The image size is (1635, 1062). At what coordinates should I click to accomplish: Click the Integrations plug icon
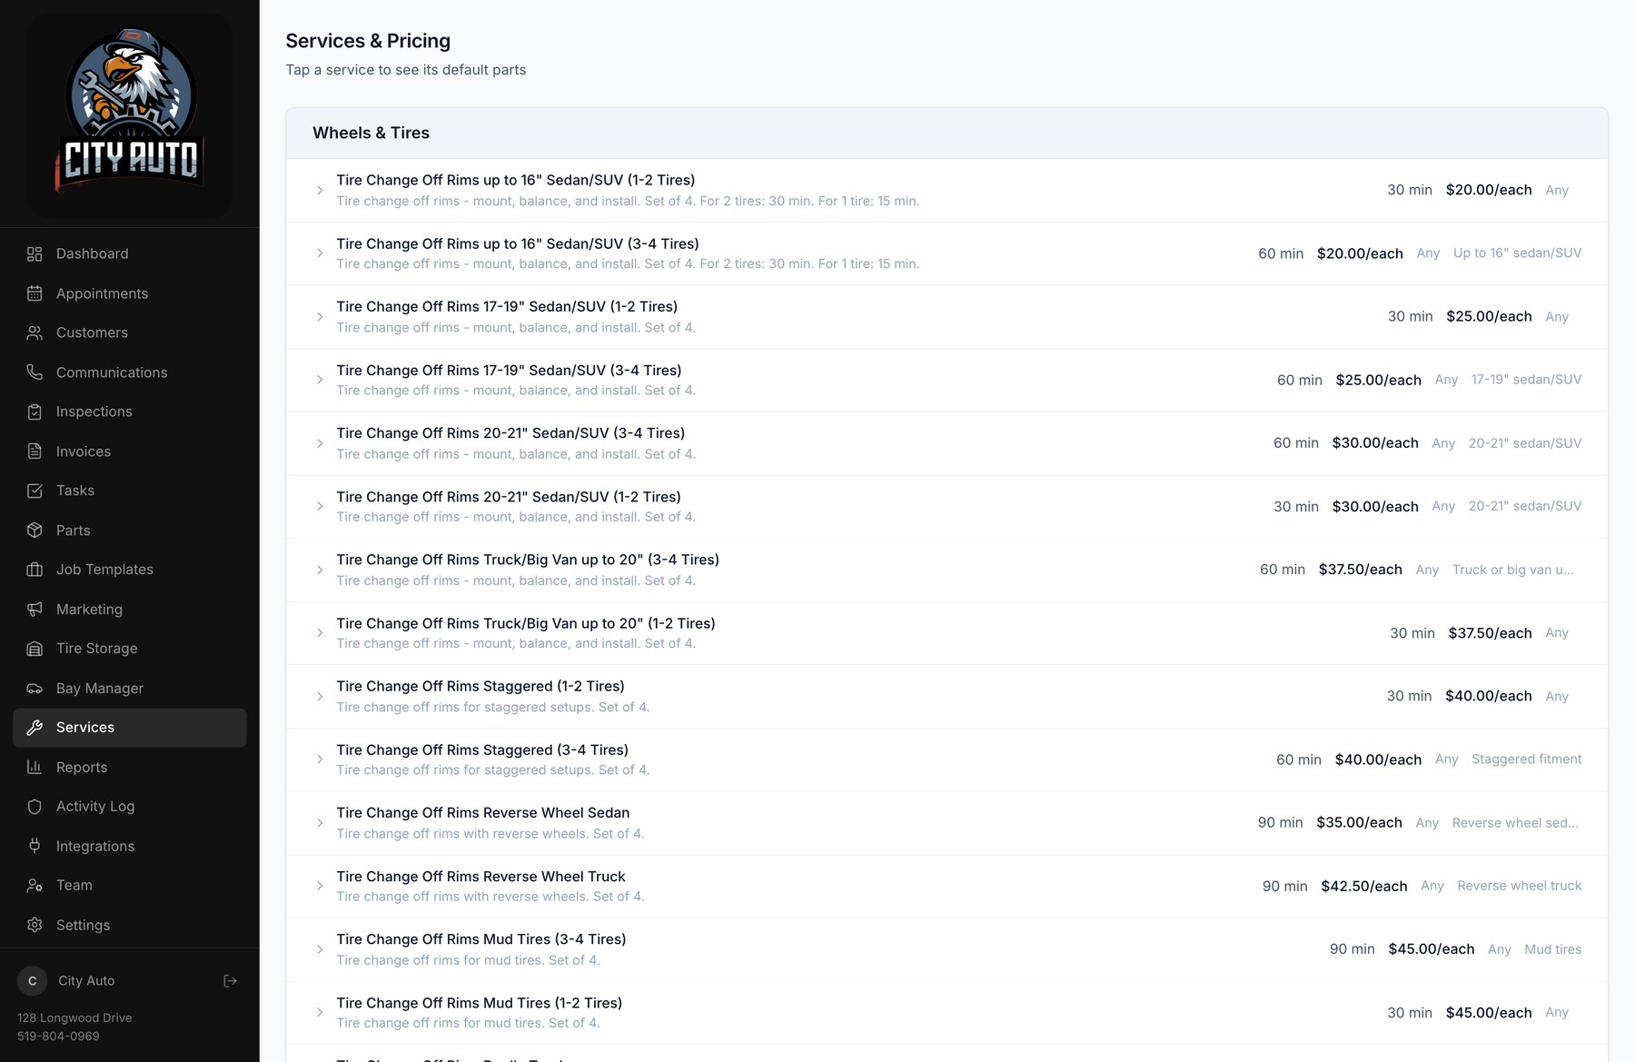click(35, 846)
